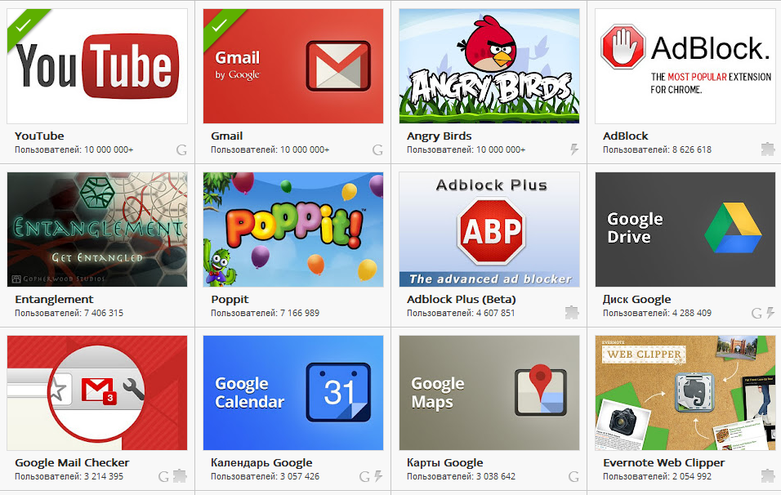Click the Календарь Google title
This screenshot has height=495, width=781.
point(261,462)
